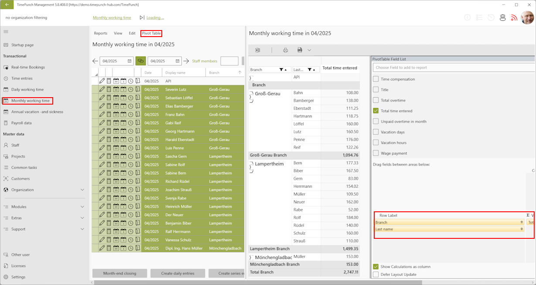The height and width of the screenshot is (285, 536).
Task: Toggle Show Calculations as column
Action: (x=376, y=267)
